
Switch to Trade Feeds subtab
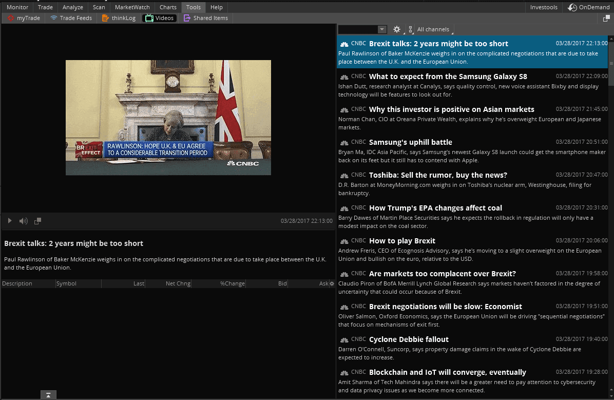pos(71,18)
